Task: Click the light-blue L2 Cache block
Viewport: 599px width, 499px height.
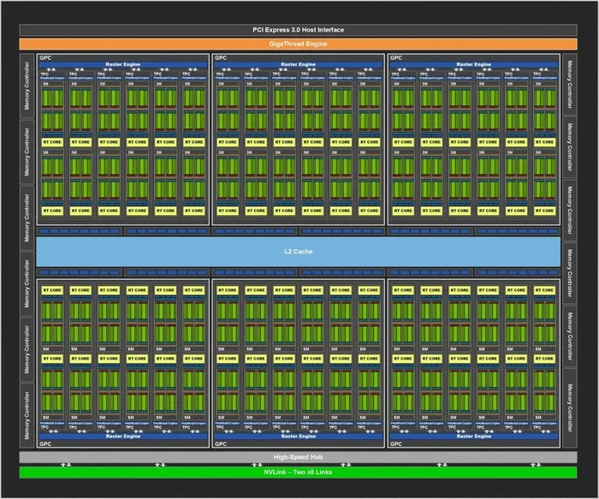Action: [x=299, y=252]
